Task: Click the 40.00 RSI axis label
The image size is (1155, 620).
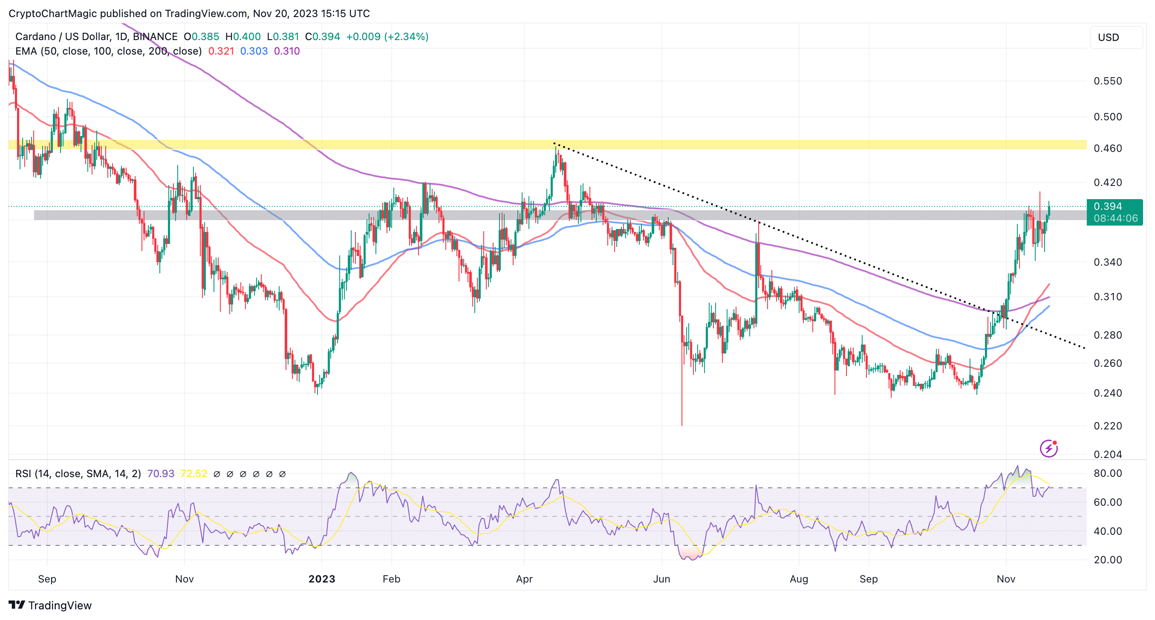Action: coord(1108,531)
